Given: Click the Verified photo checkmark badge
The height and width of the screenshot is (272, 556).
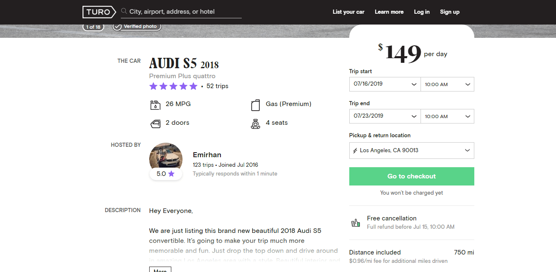Looking at the screenshot, I should pyautogui.click(x=137, y=27).
